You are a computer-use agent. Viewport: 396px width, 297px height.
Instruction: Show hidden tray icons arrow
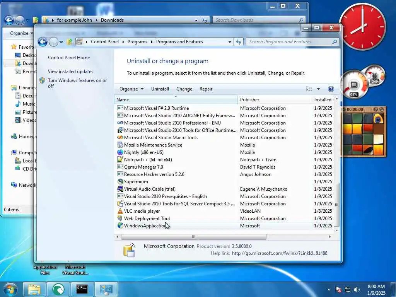click(329, 290)
